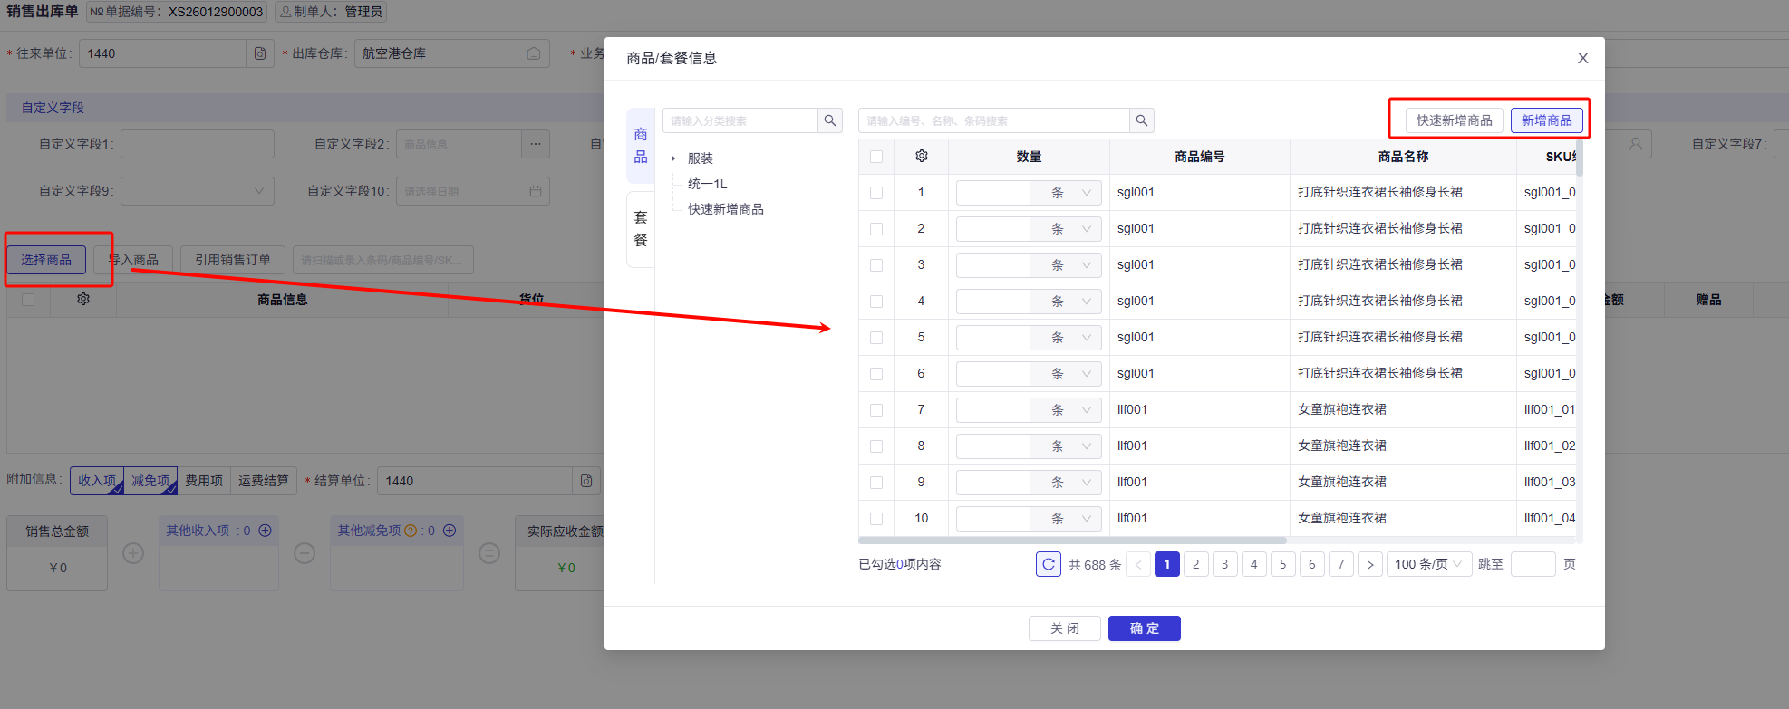Go to page 7 in pagination
This screenshot has width=1789, height=709.
(x=1340, y=564)
